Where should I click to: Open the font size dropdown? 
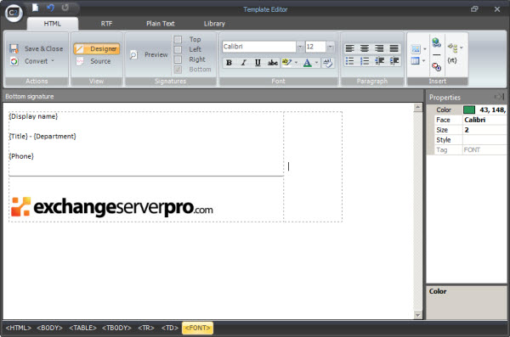[x=330, y=47]
